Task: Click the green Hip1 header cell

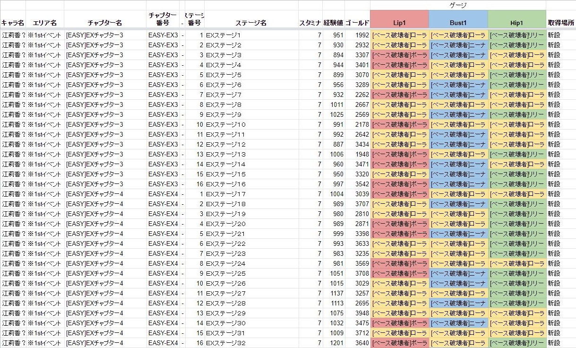Action: (516, 23)
